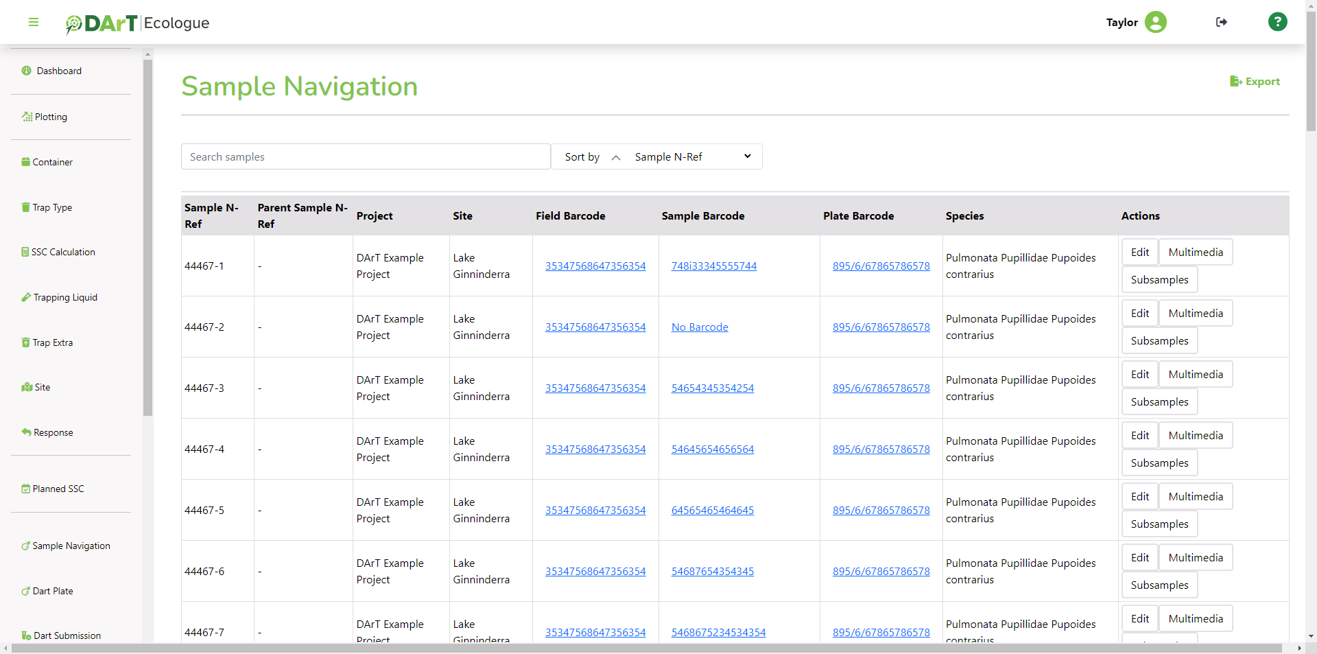Click the Planned SSC calendar icon
The image size is (1317, 654).
click(x=26, y=489)
